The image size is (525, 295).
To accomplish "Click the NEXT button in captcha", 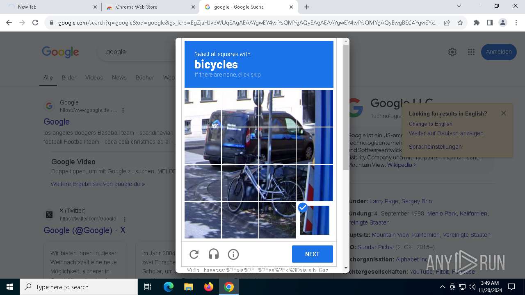I will pyautogui.click(x=312, y=254).
